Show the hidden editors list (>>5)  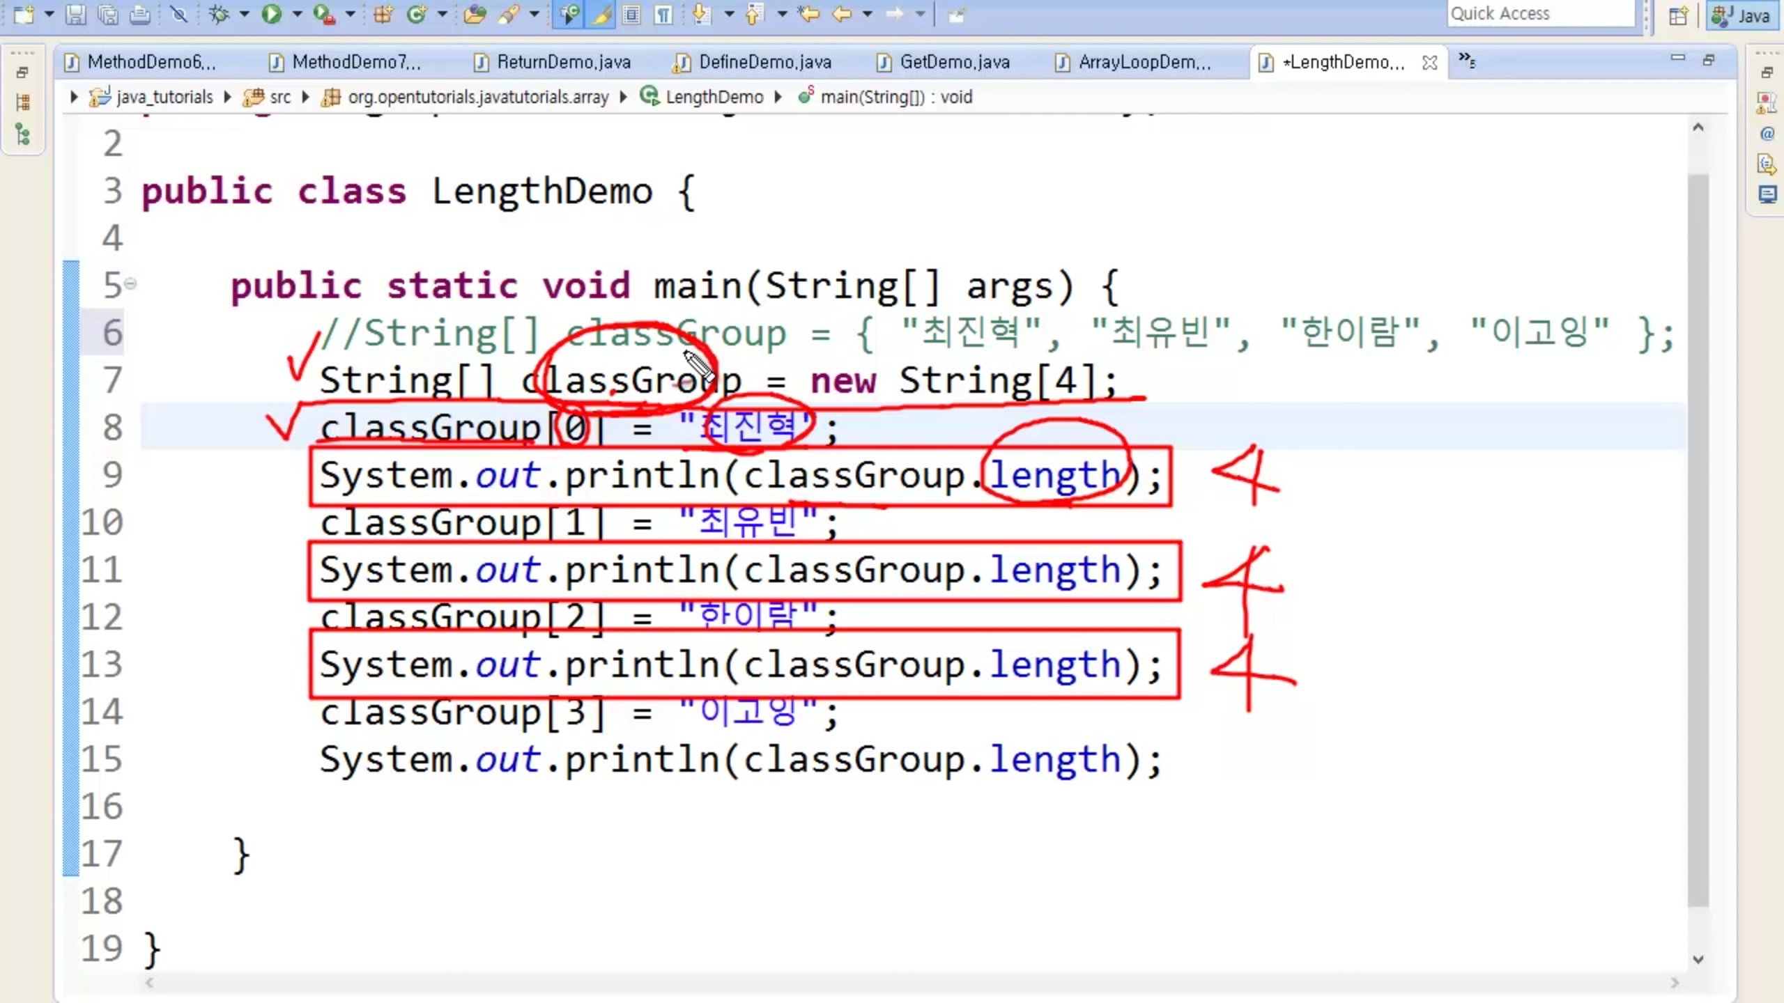click(1467, 61)
